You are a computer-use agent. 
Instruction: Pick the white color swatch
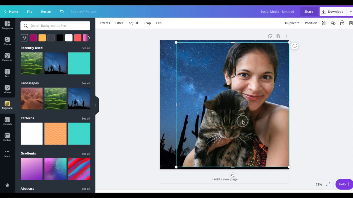click(69, 38)
